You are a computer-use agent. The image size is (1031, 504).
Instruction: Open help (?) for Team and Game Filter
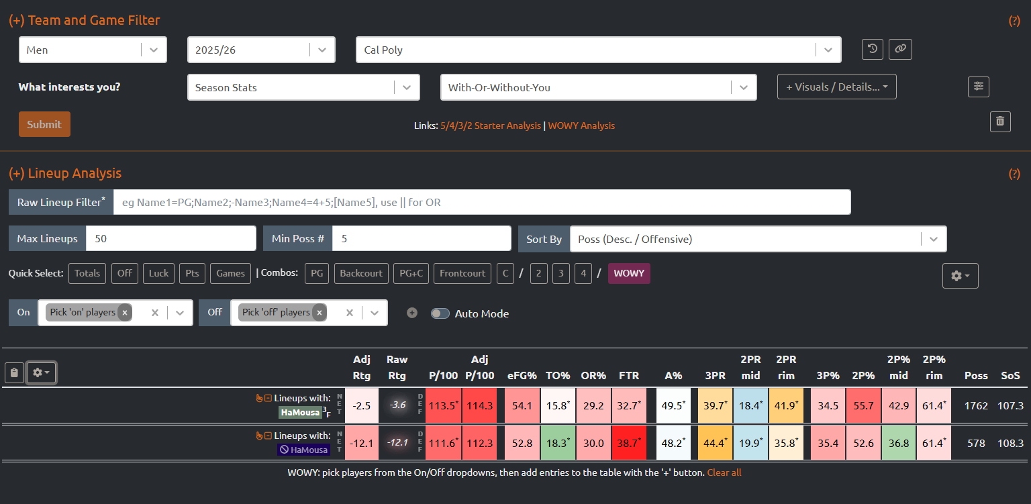1014,21
